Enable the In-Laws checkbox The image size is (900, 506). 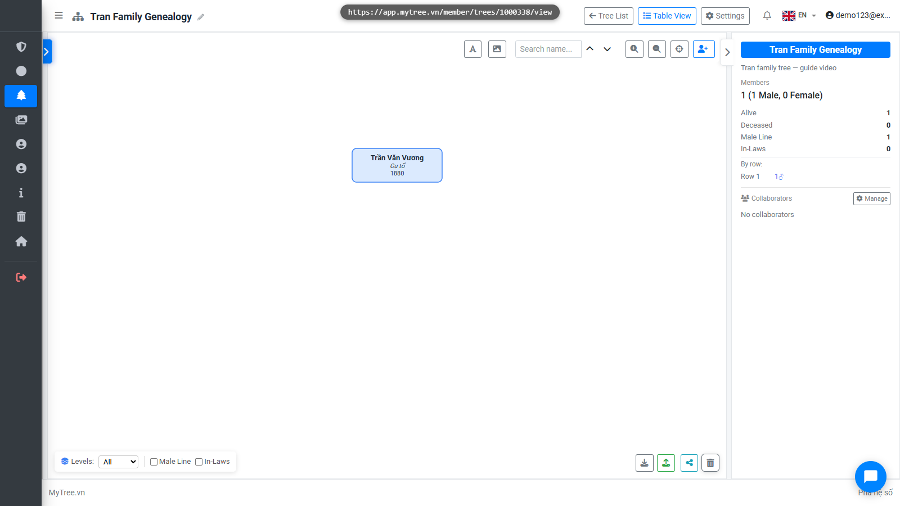click(x=199, y=462)
